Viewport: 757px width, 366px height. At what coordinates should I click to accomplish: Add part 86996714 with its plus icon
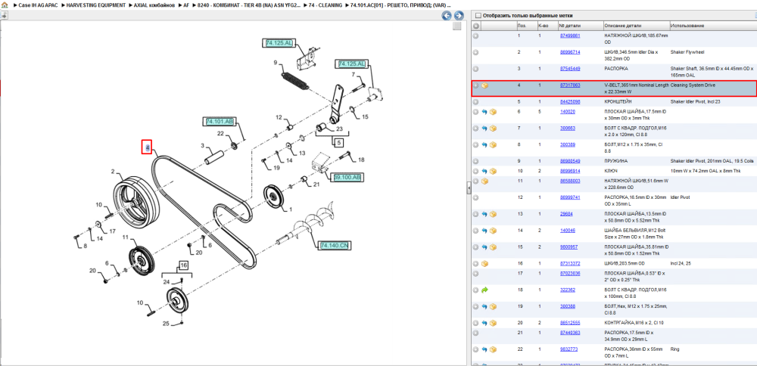pyautogui.click(x=475, y=52)
